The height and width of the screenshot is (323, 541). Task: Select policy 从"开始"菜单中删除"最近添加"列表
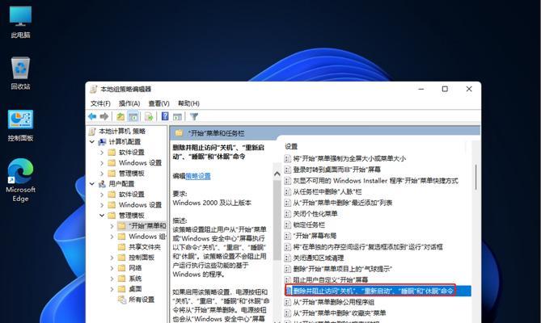[343, 203]
